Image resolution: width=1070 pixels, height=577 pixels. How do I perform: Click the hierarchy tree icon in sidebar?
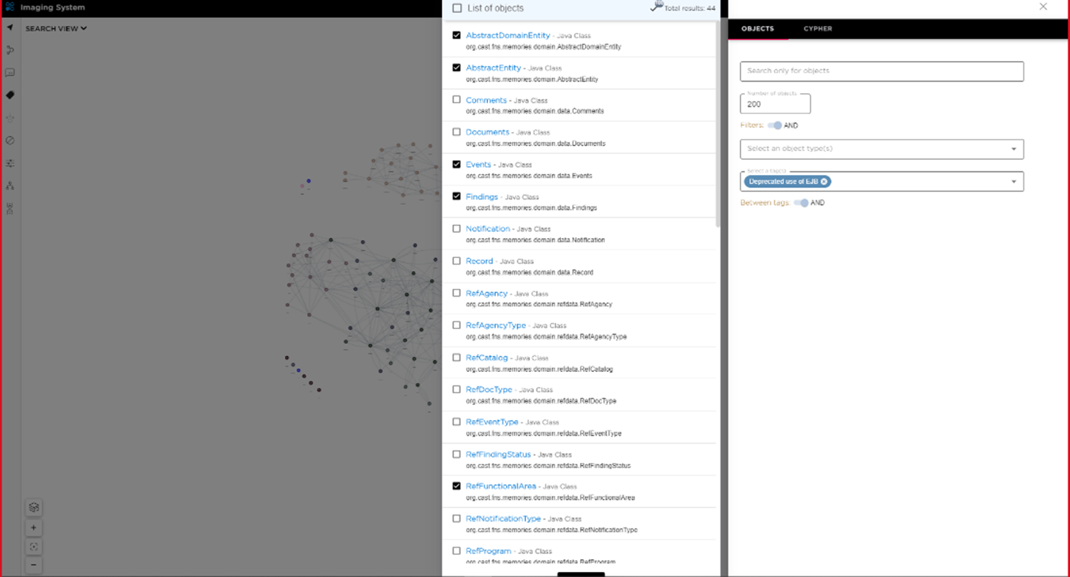click(10, 186)
